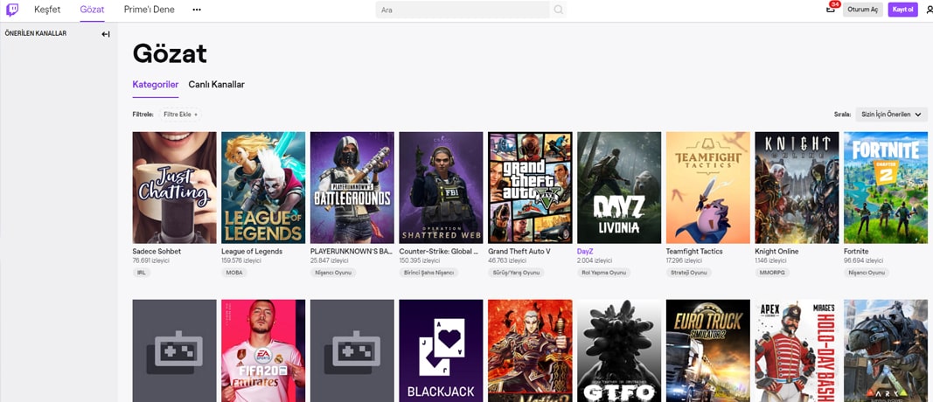This screenshot has height=402, width=933.
Task: Click into the Ara search field
Action: click(x=463, y=10)
